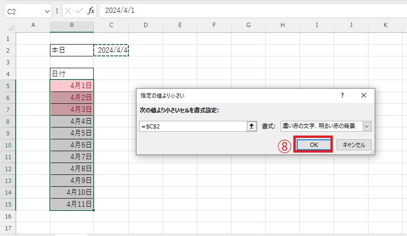
Task: Click the cell 4月1日
Action: (72, 86)
